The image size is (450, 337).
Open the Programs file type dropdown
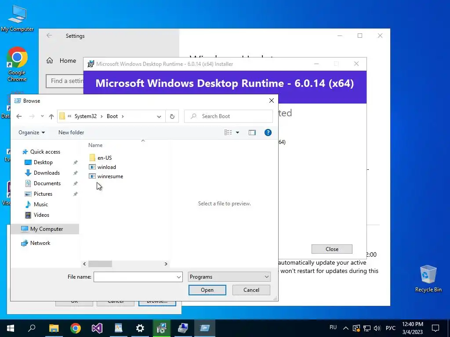tap(229, 277)
